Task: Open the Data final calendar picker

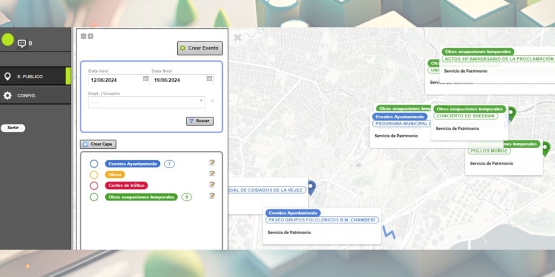Action: (209, 79)
